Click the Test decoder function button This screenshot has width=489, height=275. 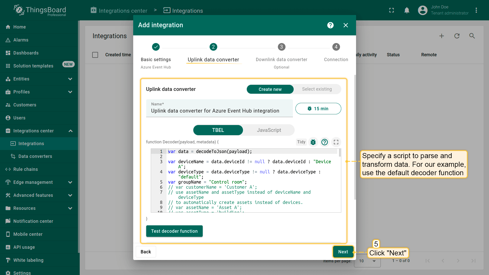click(x=174, y=231)
